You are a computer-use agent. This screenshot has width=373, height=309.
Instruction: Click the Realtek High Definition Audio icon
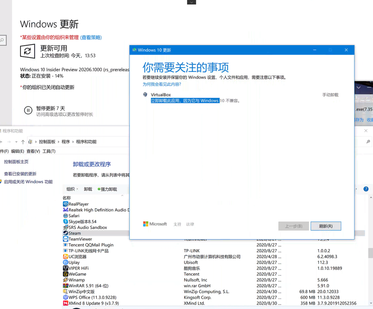click(65, 210)
